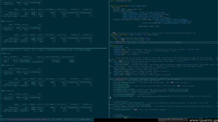
Task: Click the '(:trade-orders trade)' code line
Action: coord(148,26)
